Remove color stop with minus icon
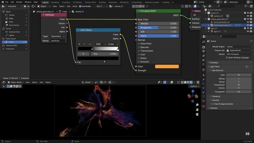254x143 pixels. pyautogui.click(x=84, y=44)
